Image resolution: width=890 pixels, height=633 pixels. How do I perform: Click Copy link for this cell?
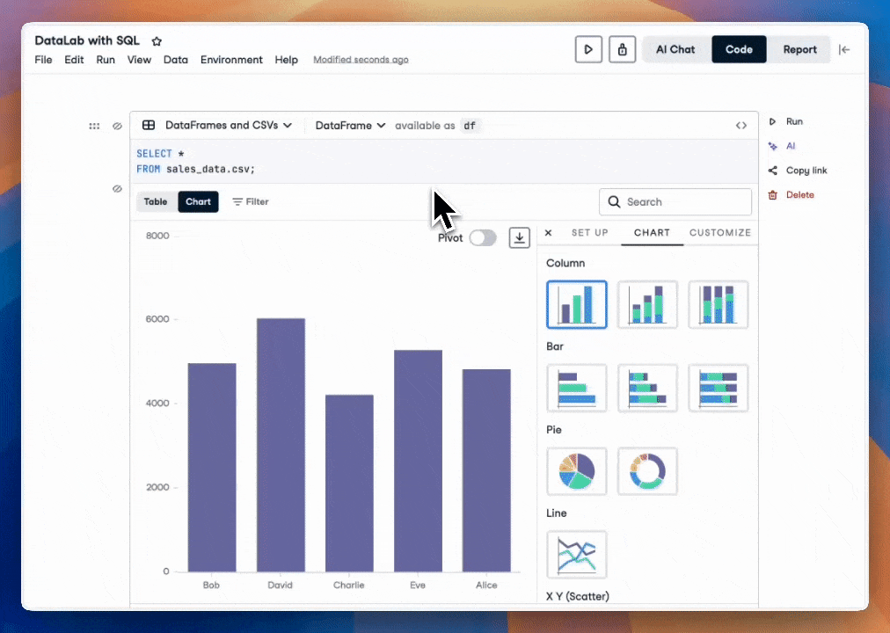(798, 171)
